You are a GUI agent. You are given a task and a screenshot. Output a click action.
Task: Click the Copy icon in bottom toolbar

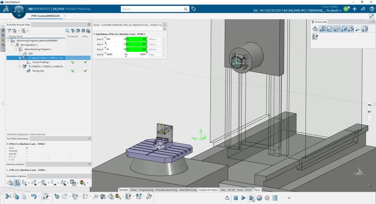click(x=16, y=197)
